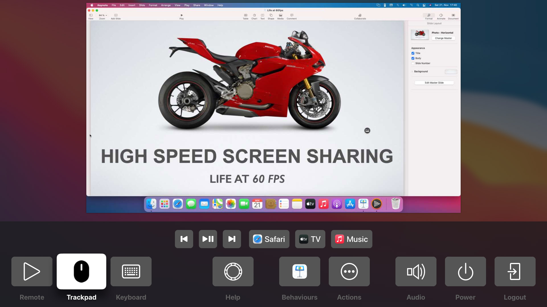Uncheck the Title appearance checkbox

(x=413, y=53)
